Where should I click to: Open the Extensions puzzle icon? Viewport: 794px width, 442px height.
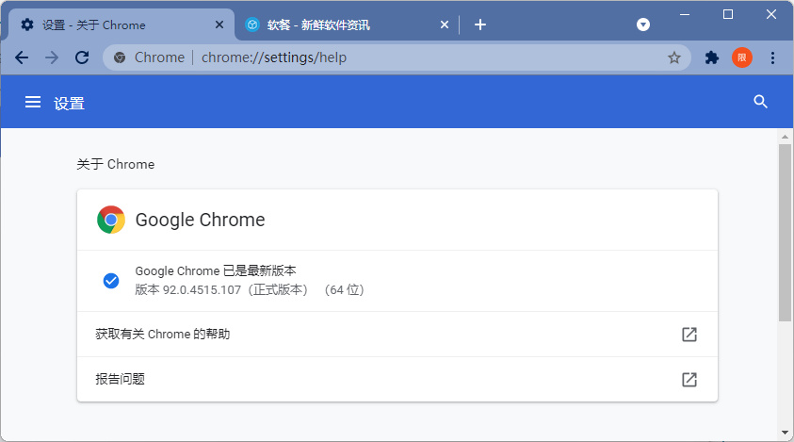pyautogui.click(x=712, y=57)
